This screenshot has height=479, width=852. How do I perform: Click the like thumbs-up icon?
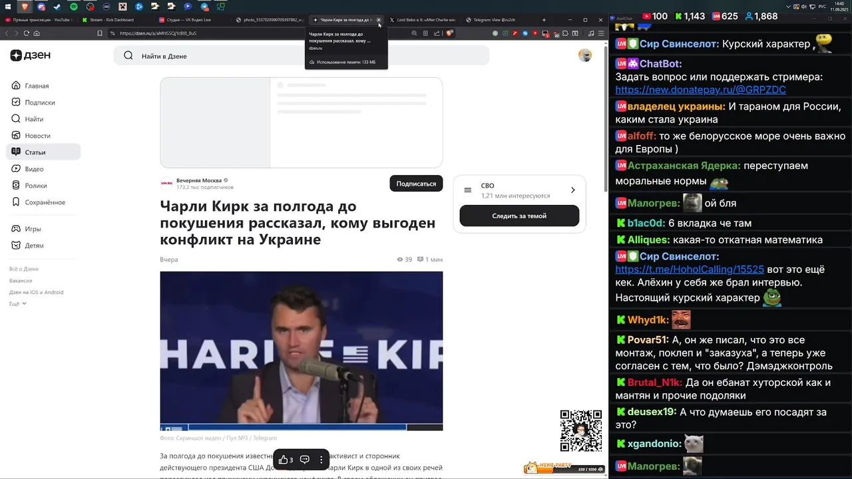tap(283, 460)
